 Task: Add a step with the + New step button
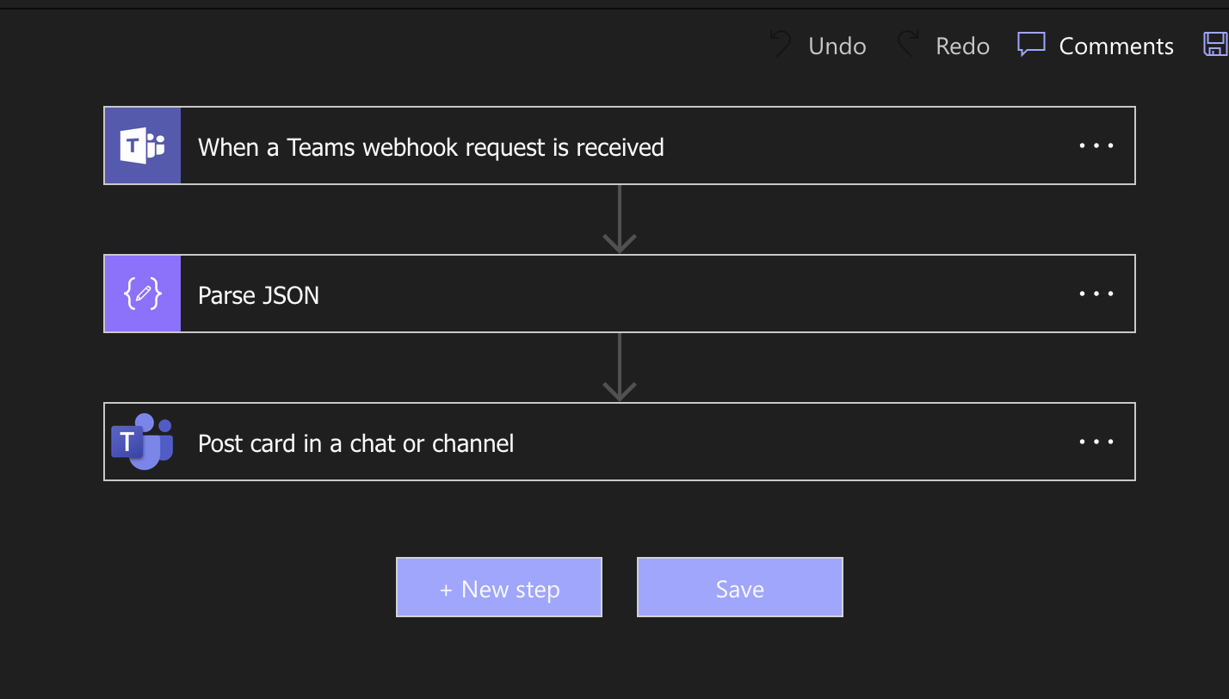[499, 587]
